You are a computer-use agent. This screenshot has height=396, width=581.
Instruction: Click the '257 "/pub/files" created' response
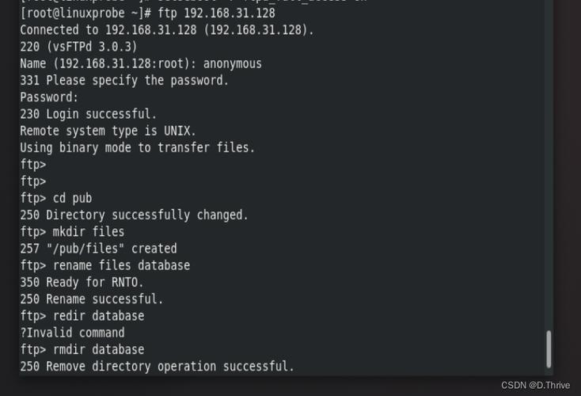coord(98,249)
